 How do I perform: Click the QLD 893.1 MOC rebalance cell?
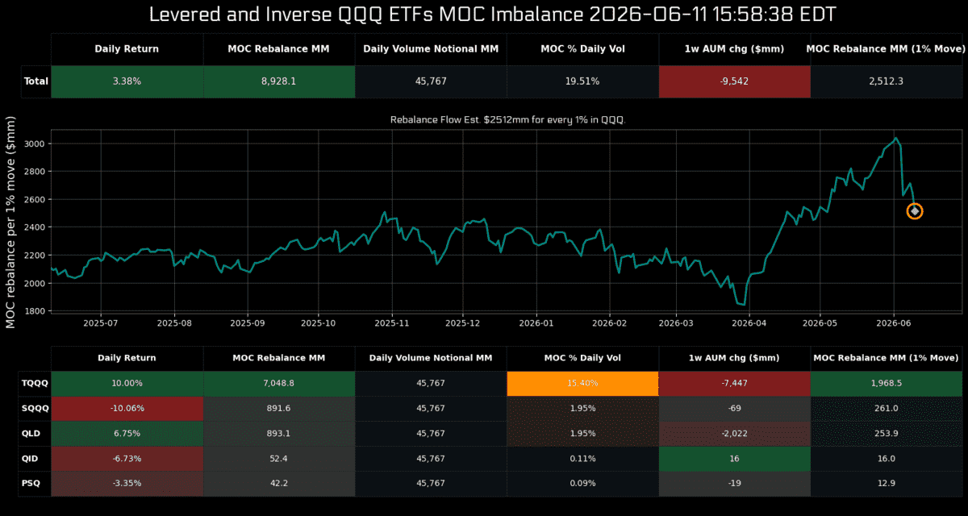(279, 433)
